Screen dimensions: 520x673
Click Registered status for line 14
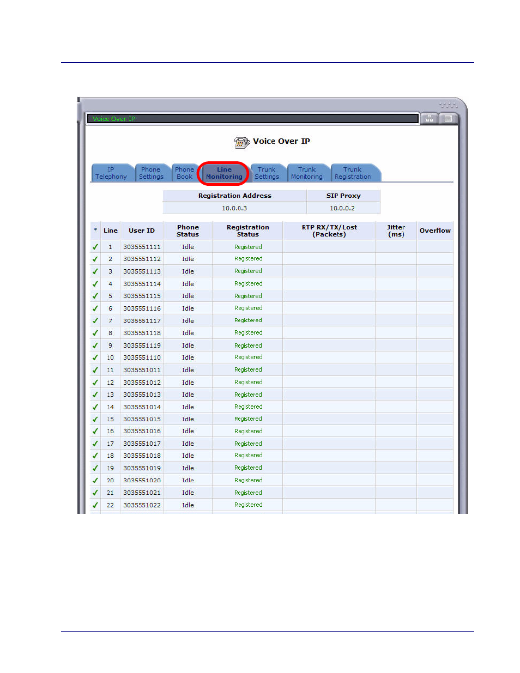[249, 407]
